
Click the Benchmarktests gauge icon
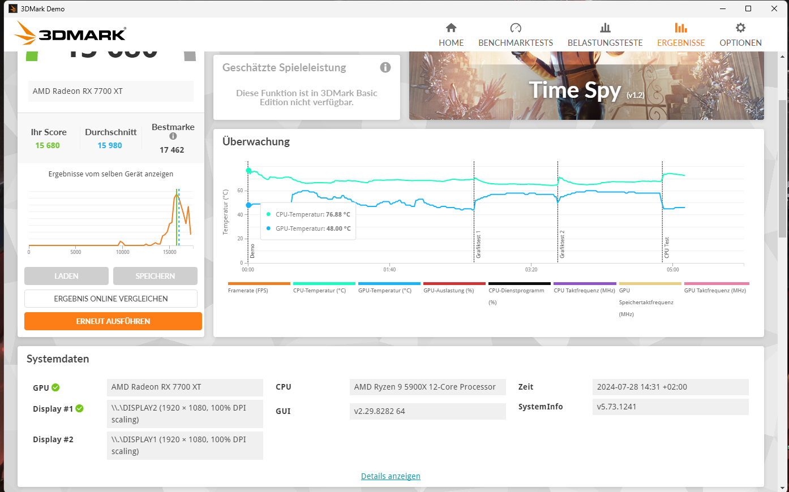pyautogui.click(x=516, y=28)
